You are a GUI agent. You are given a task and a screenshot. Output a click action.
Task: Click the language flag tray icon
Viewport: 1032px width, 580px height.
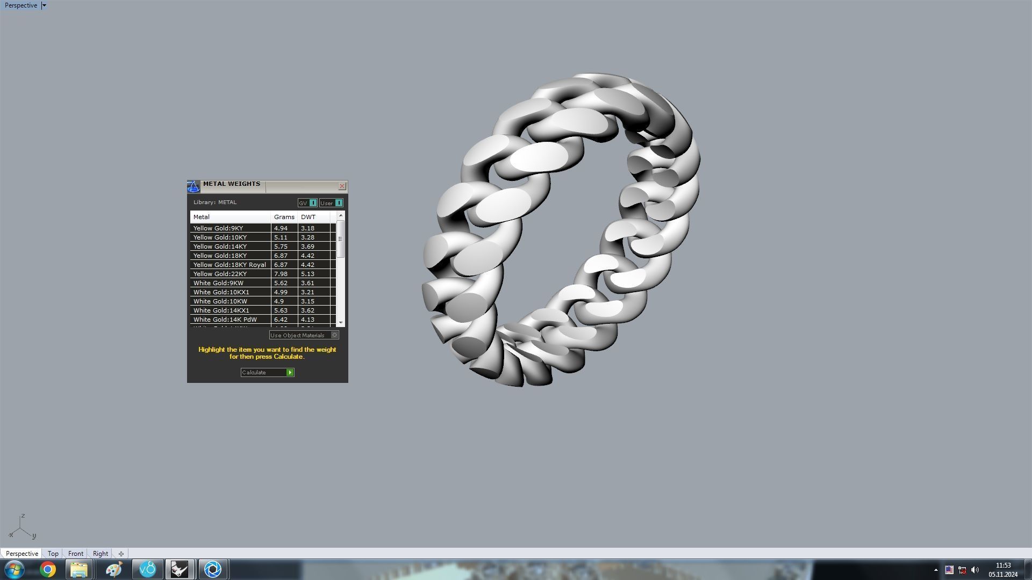949,570
